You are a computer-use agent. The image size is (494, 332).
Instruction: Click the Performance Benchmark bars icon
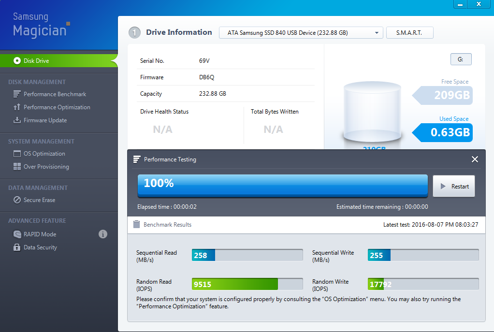pos(17,94)
